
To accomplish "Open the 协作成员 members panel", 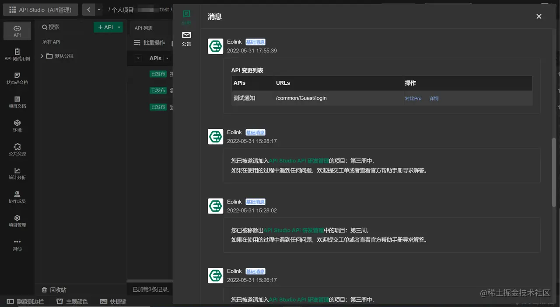I will (x=17, y=197).
